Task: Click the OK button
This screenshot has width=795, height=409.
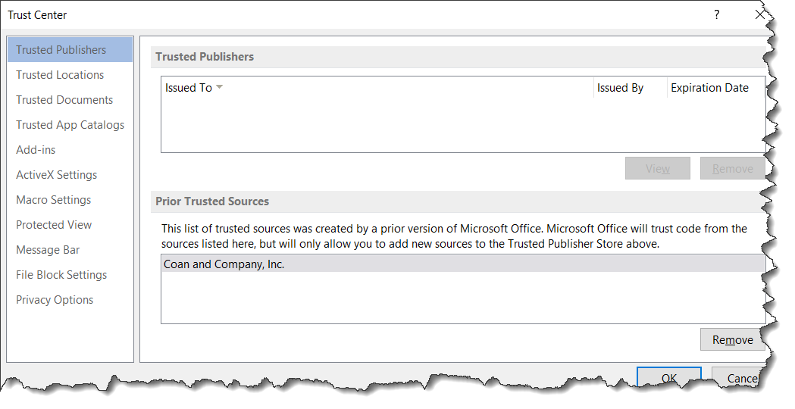Action: click(669, 378)
